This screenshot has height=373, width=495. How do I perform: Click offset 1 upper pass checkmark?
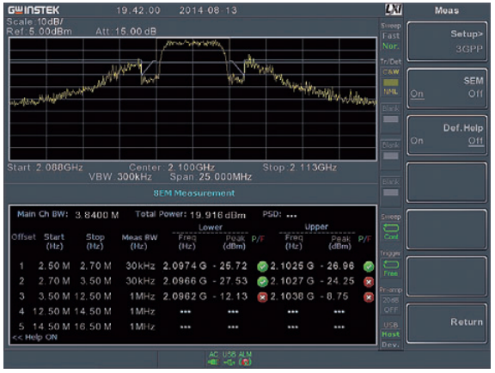(x=369, y=266)
